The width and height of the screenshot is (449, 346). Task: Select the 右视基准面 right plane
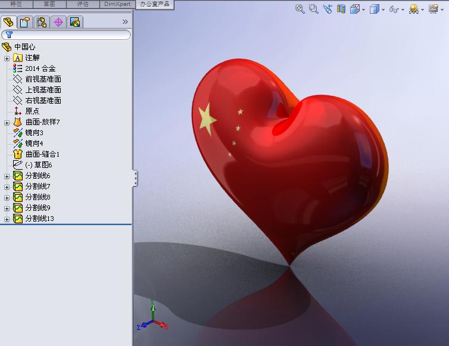pyautogui.click(x=38, y=101)
